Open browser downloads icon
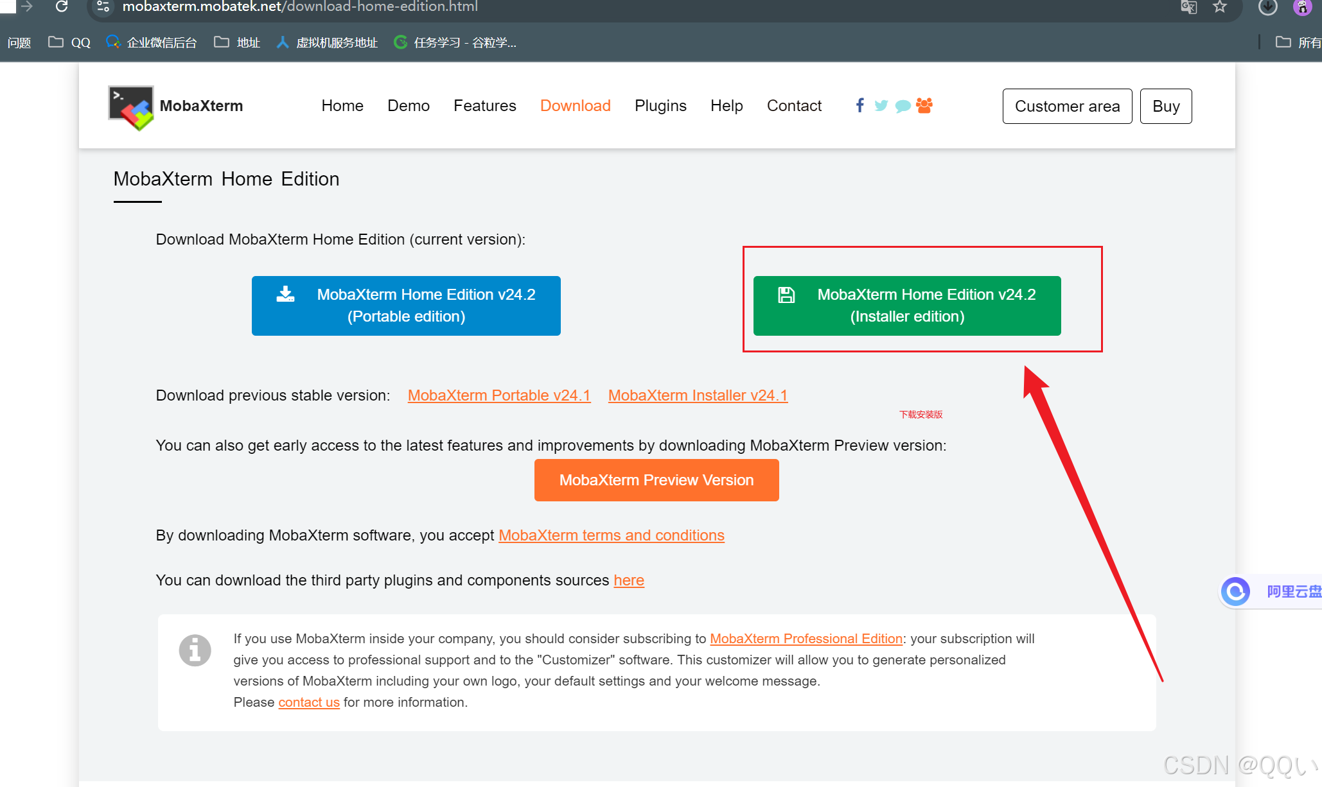Screen dimensions: 1322x787 coord(1267,7)
